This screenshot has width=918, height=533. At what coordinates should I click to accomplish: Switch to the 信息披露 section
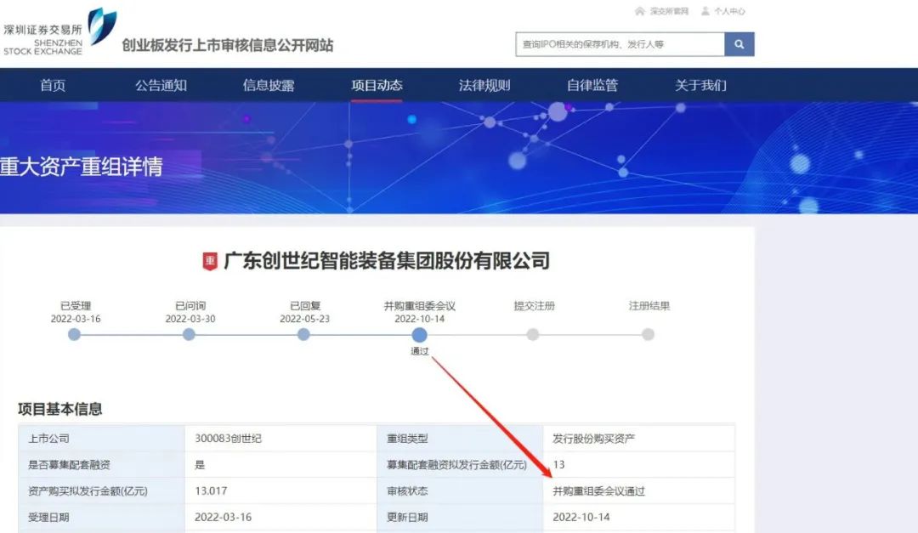(269, 85)
